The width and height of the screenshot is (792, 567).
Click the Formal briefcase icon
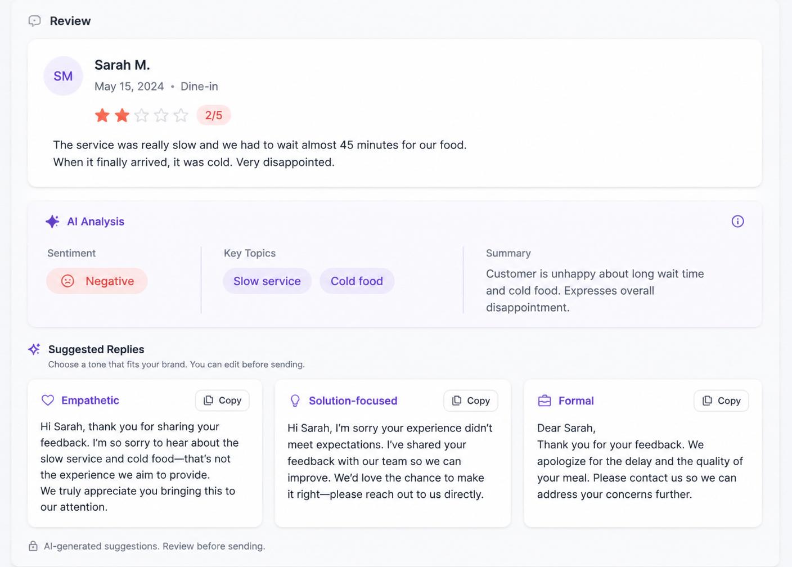click(544, 400)
